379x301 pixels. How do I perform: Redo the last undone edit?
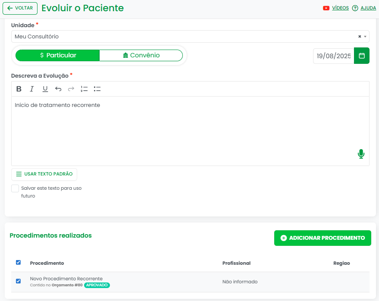71,89
